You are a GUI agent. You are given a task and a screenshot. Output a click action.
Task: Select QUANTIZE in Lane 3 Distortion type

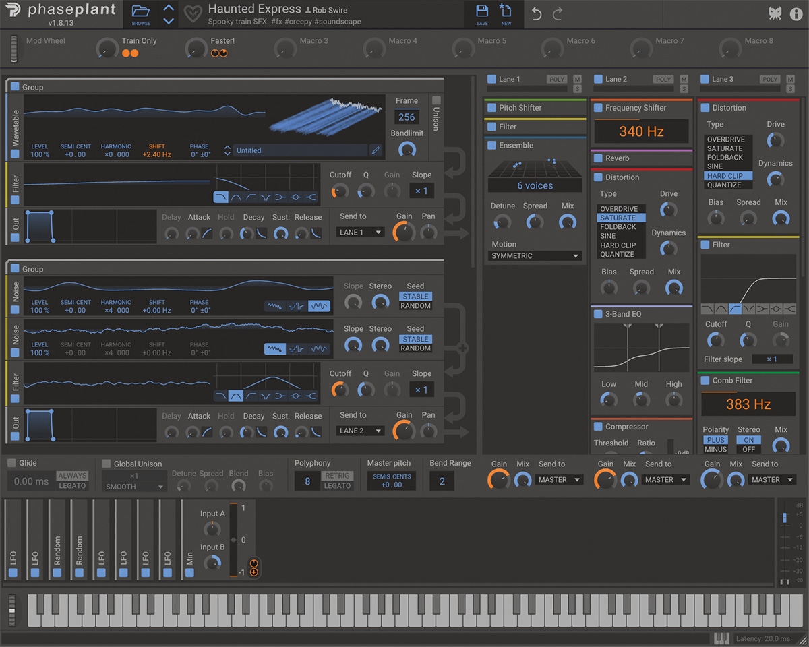point(725,185)
